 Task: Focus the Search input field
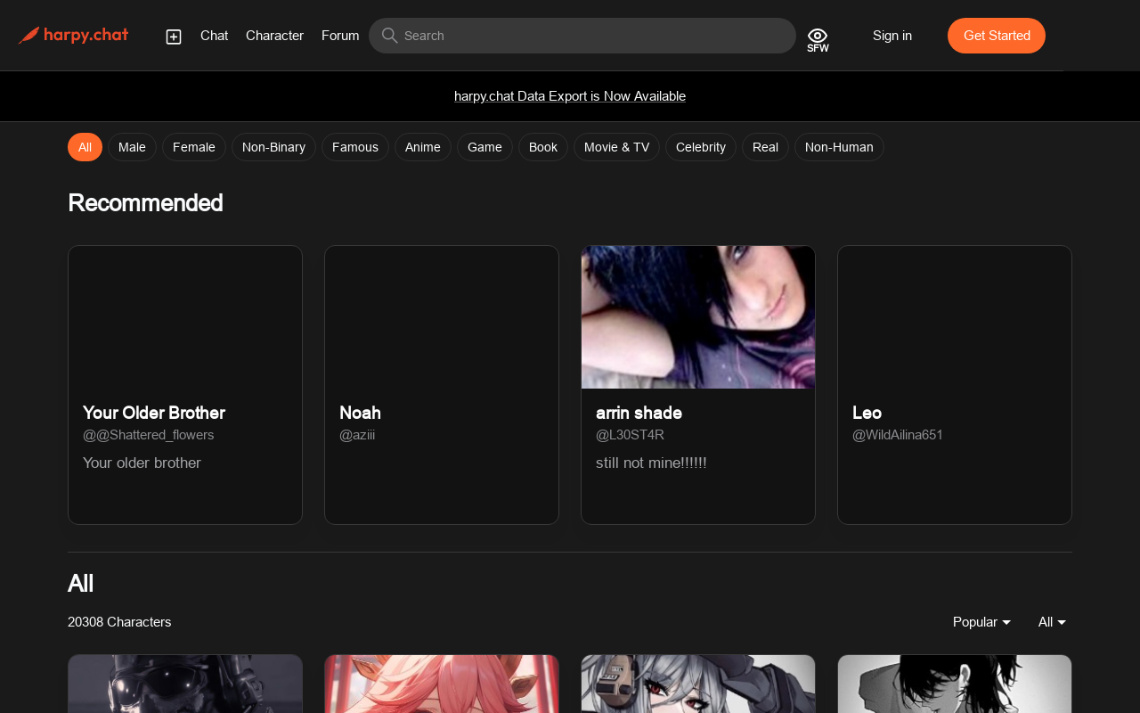click(x=582, y=36)
